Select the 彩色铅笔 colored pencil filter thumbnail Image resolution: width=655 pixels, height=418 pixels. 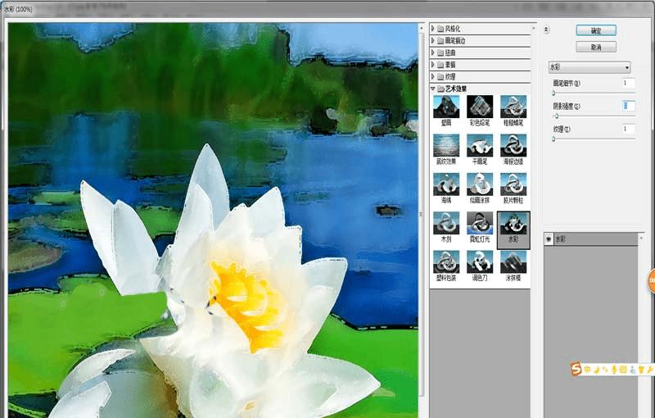point(480,107)
